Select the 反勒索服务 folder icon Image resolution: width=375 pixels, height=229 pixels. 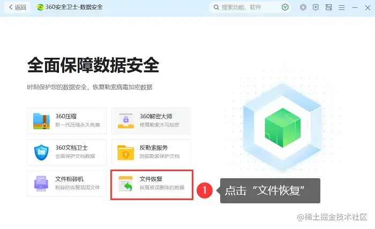point(125,152)
